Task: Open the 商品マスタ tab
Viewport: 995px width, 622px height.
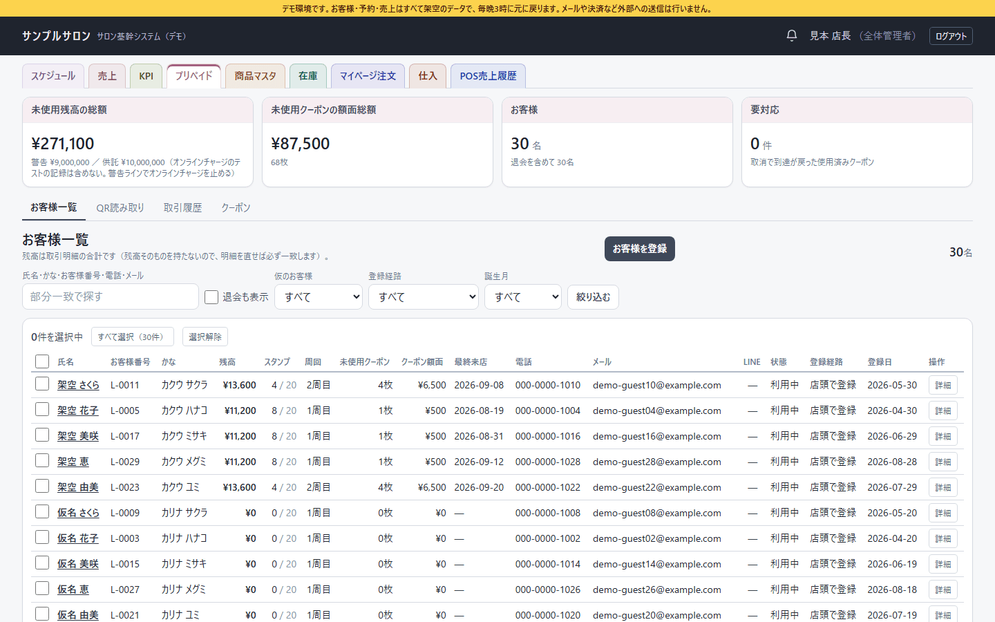Action: click(255, 76)
